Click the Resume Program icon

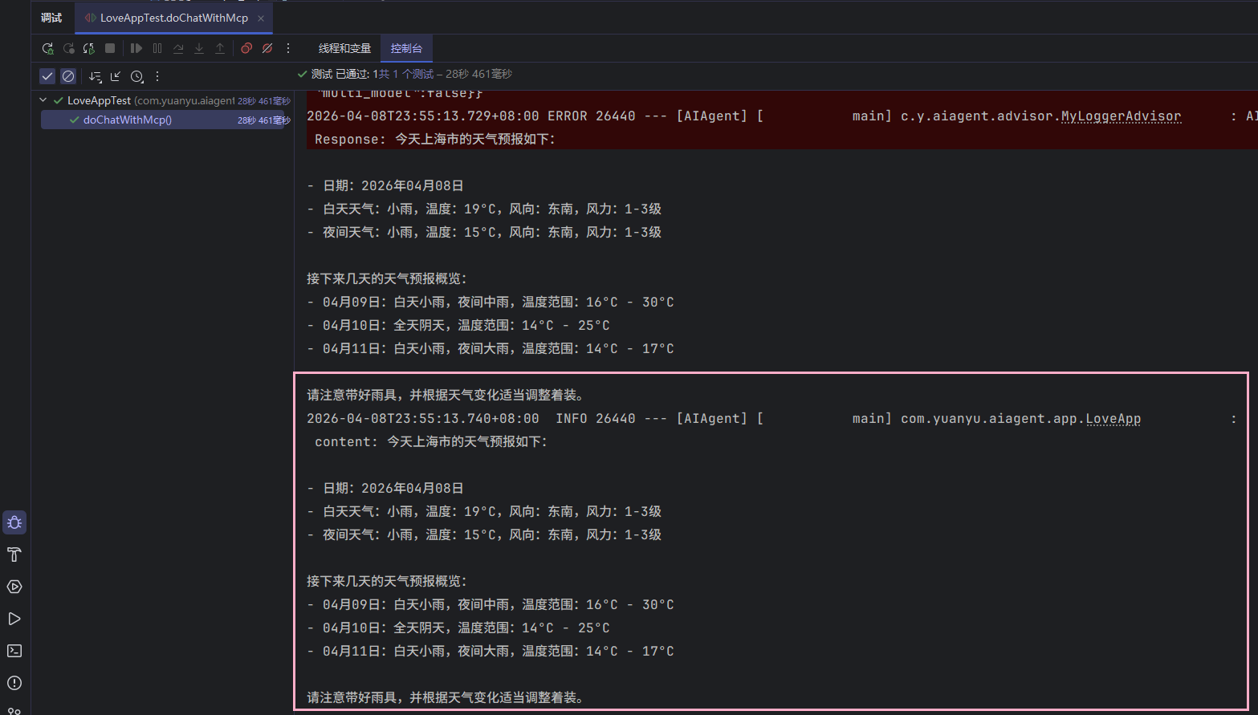136,49
